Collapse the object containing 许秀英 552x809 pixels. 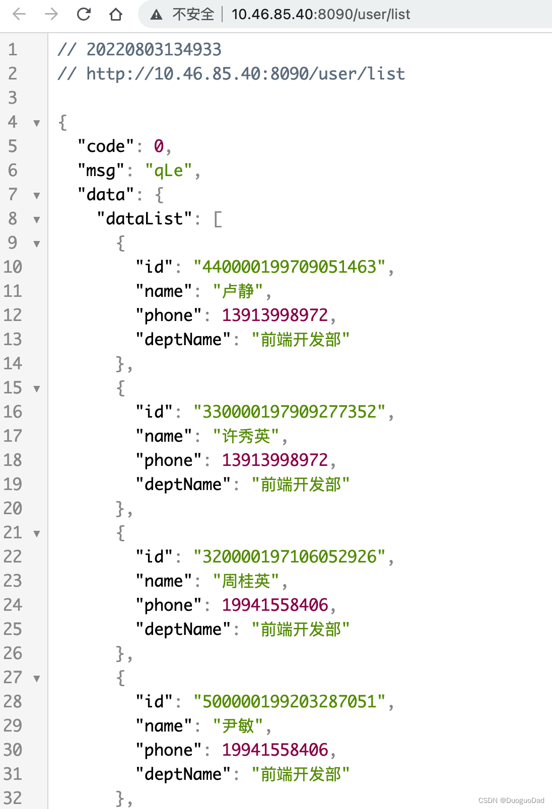36,388
